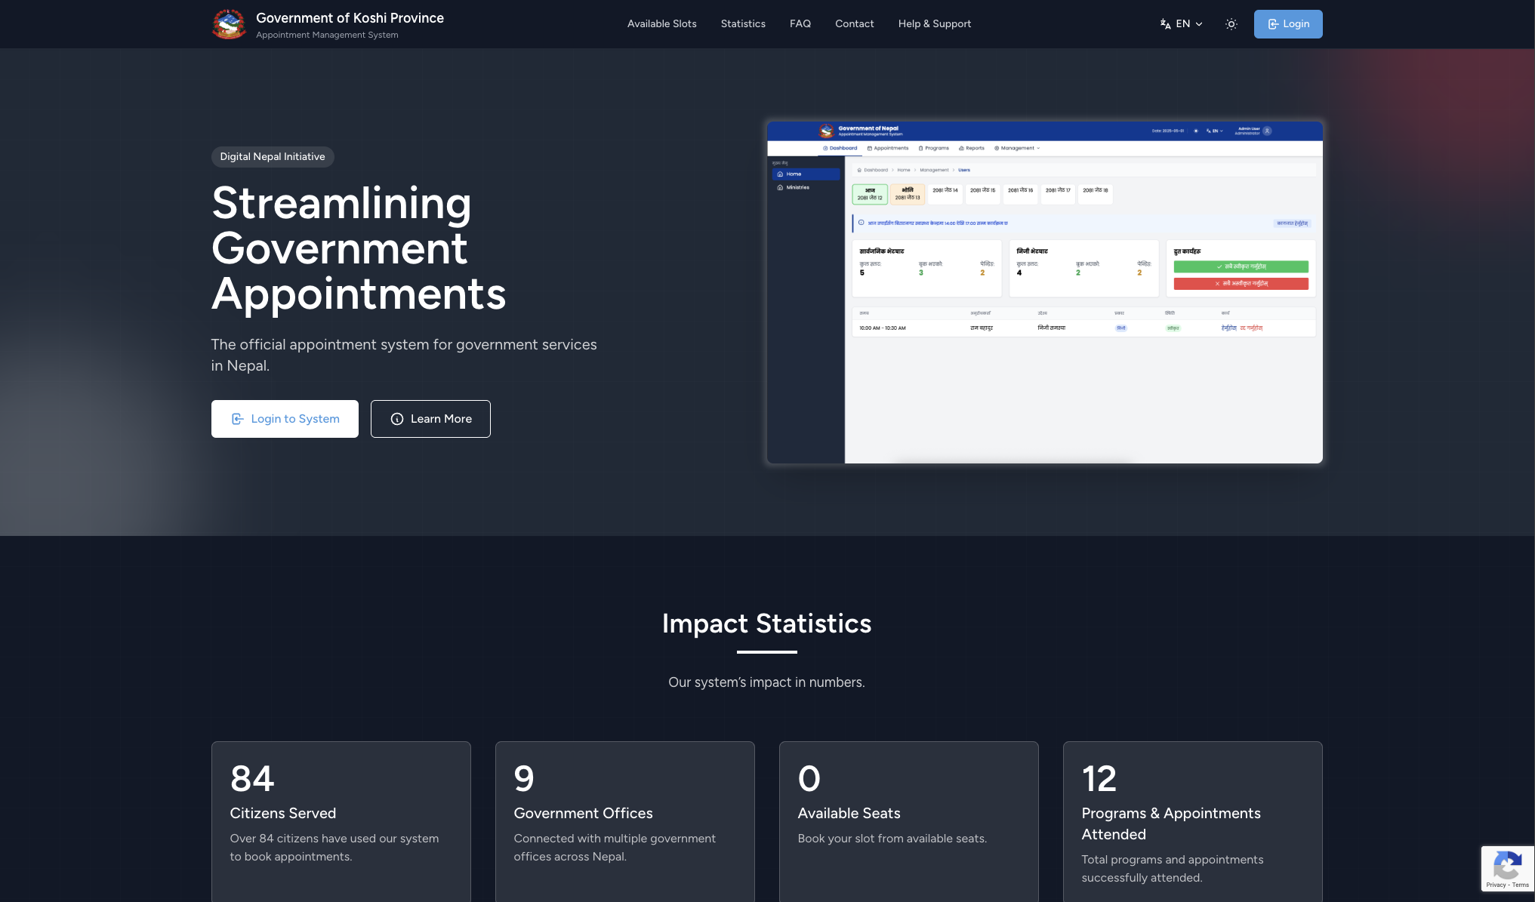Click the Login to System button

285,419
